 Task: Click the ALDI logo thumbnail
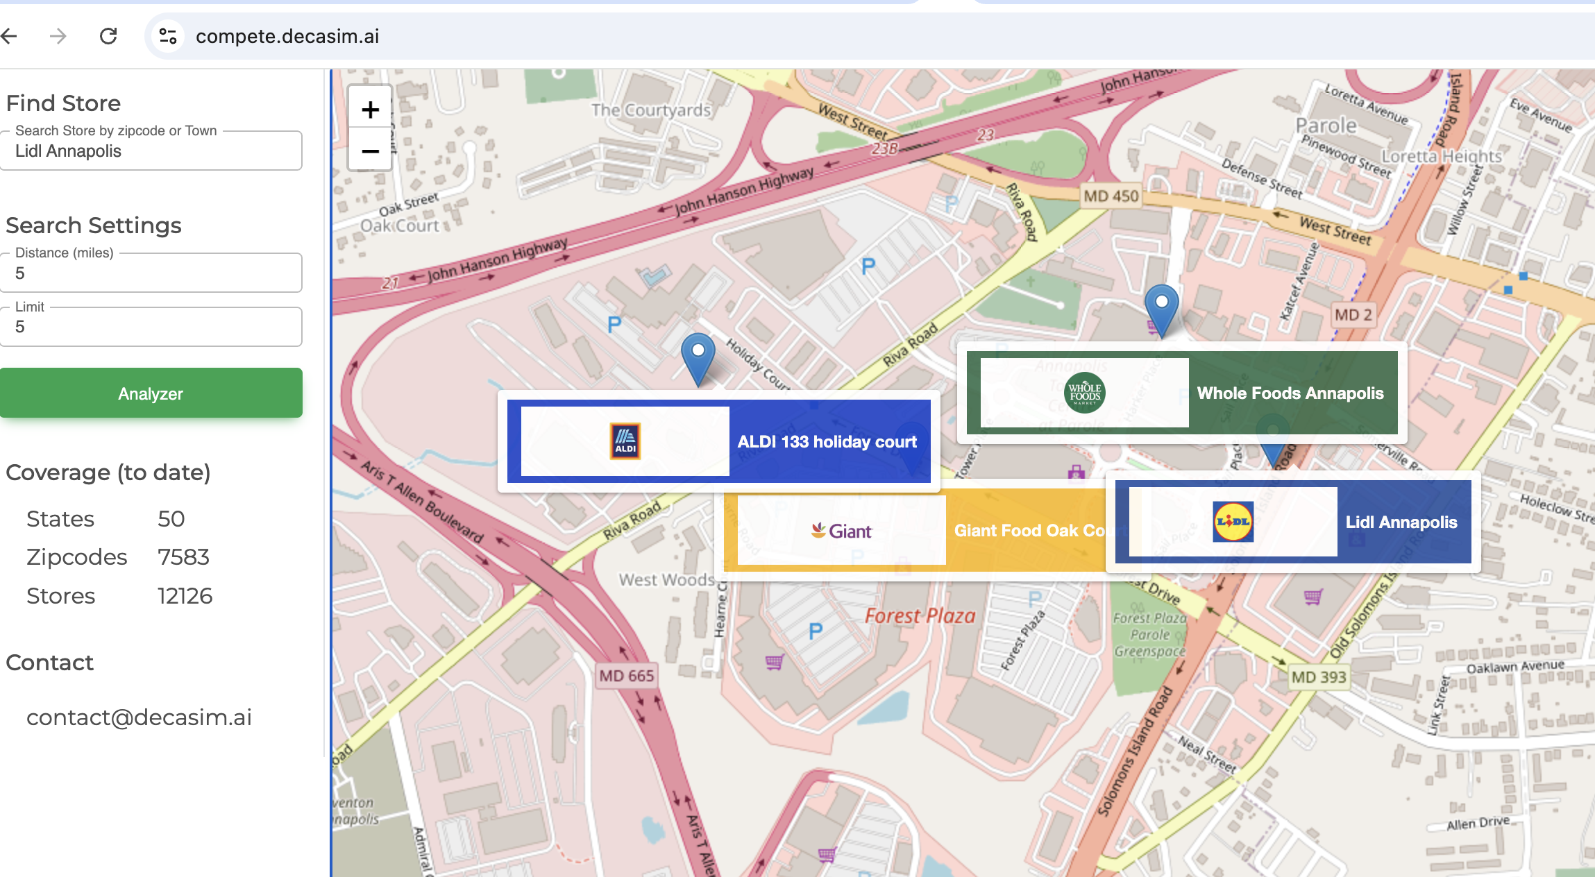[x=625, y=441]
